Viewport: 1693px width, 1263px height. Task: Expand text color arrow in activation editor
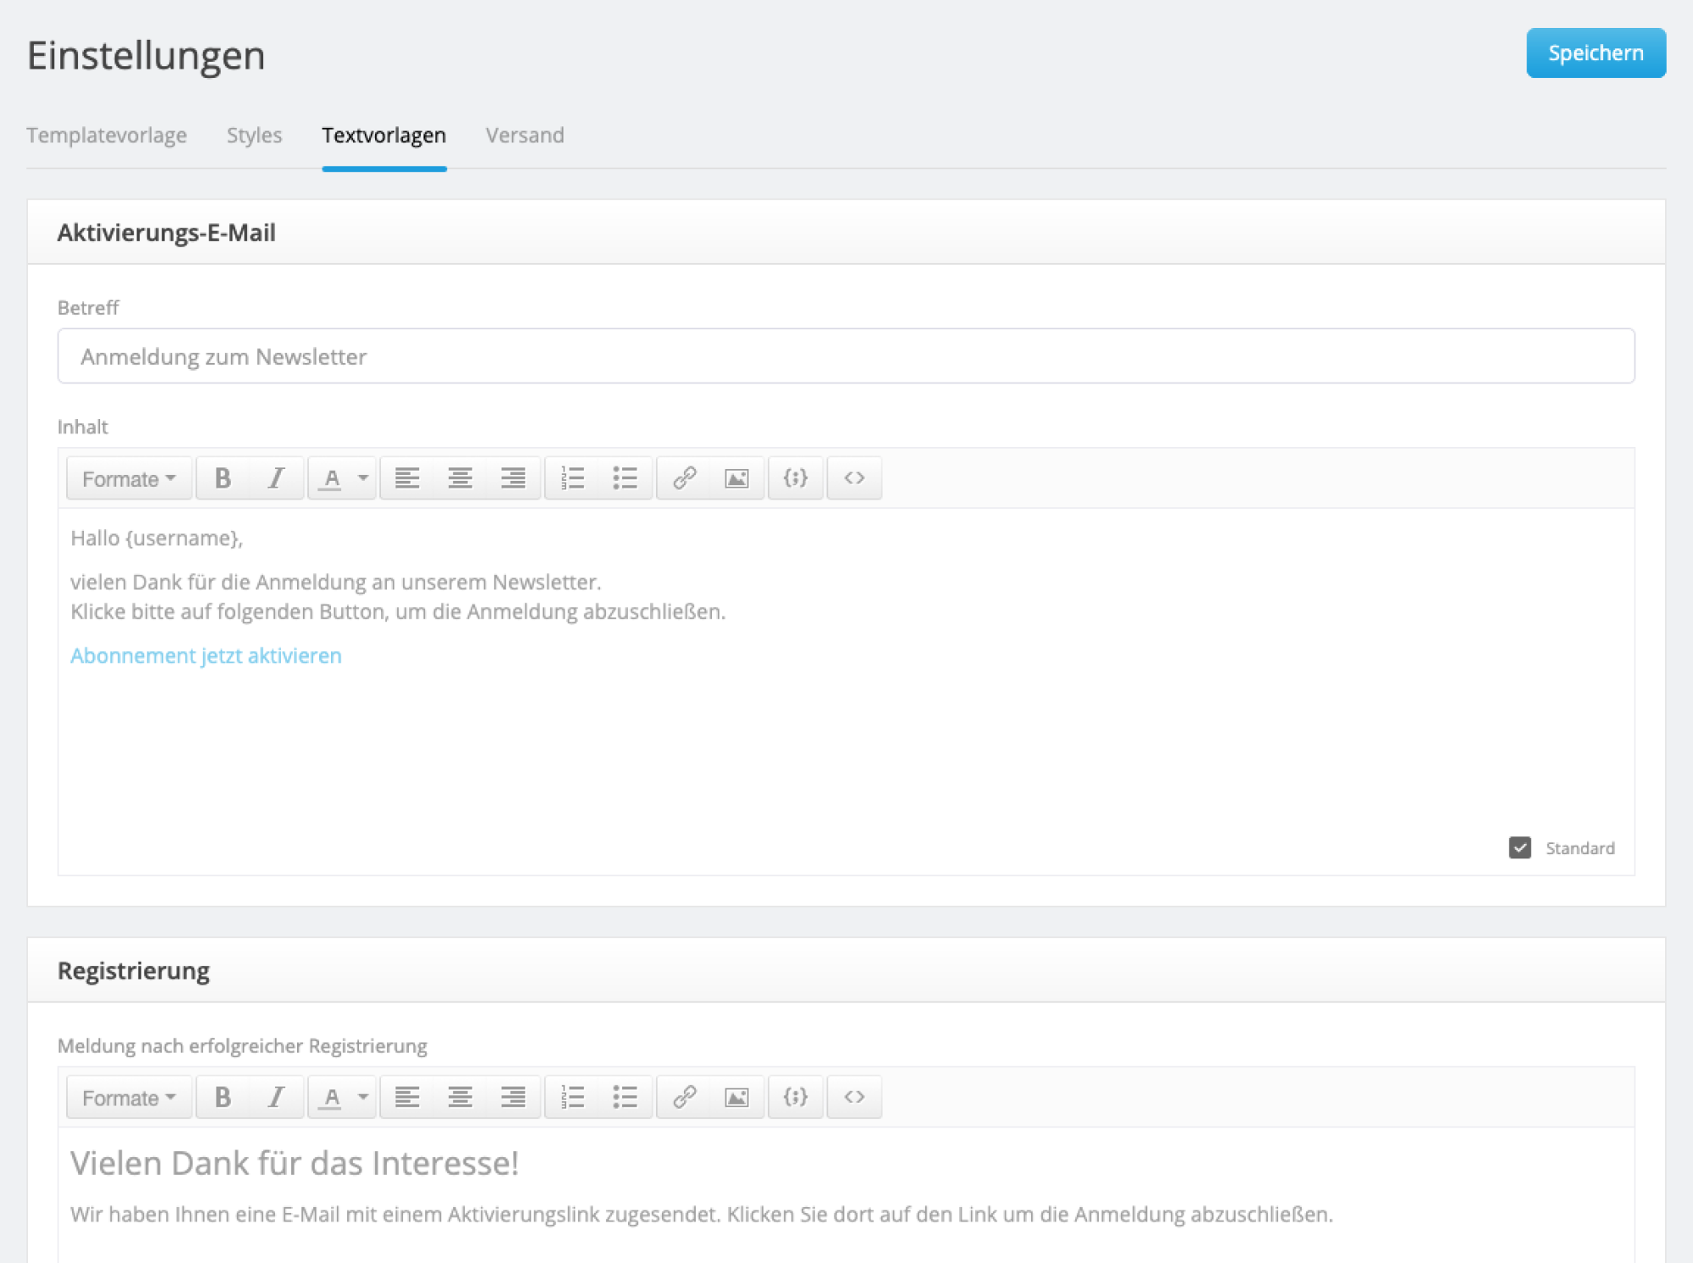363,478
